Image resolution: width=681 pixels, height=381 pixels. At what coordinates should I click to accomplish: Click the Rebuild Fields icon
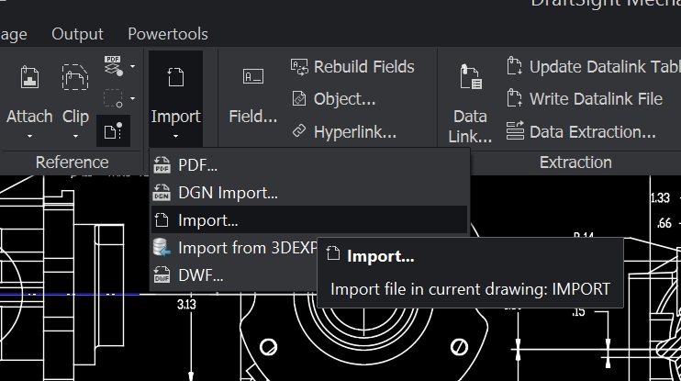(299, 67)
